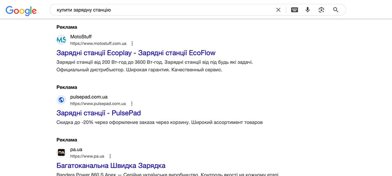Submit search with magnifying glass icon
This screenshot has width=392, height=176.
(x=336, y=10)
